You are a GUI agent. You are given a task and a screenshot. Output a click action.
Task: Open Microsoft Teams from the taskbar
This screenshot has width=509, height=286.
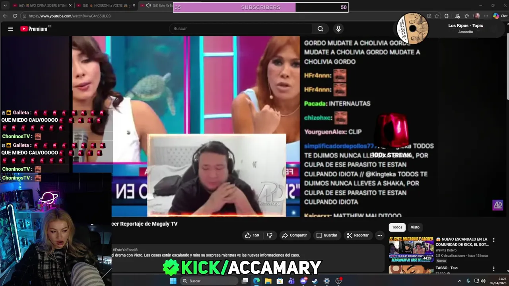(291, 281)
